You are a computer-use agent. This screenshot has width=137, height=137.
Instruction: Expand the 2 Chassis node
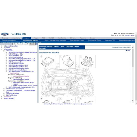[x=2, y=48]
